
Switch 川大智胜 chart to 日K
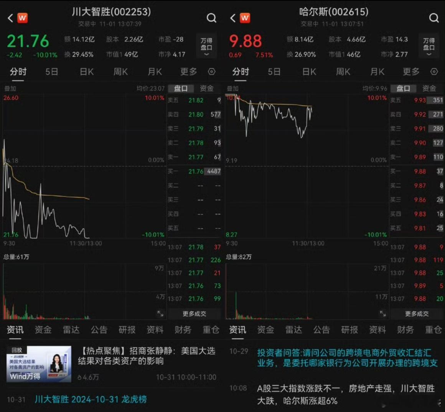pyautogui.click(x=87, y=72)
